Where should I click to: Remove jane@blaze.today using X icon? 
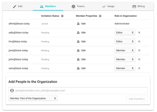[x=139, y=50]
